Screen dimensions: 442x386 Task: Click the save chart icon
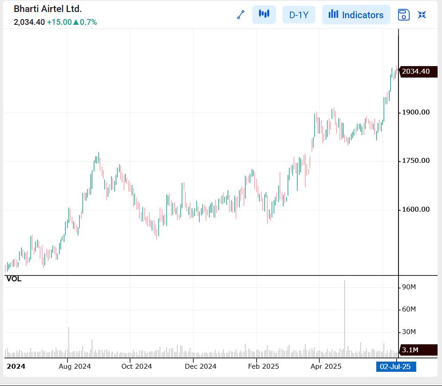click(403, 15)
